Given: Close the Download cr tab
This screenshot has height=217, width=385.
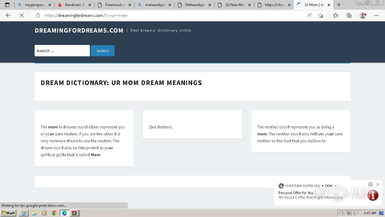Looking at the screenshot, I should click(130, 5).
